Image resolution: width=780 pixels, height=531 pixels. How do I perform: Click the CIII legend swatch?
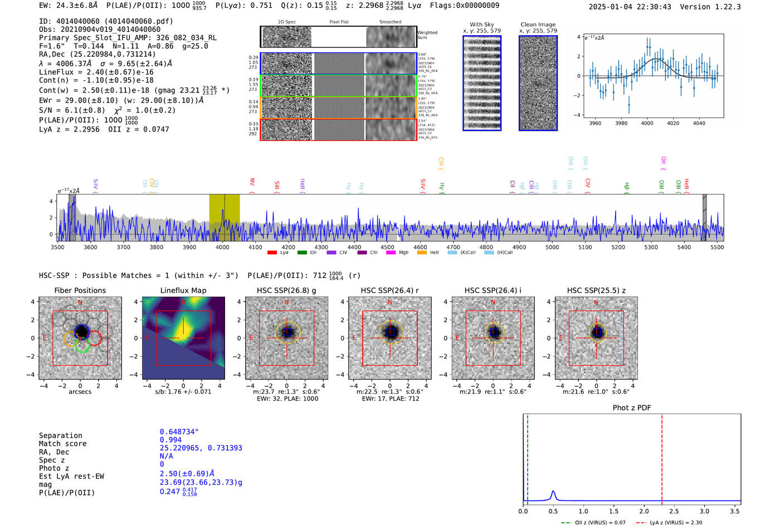tap(362, 252)
